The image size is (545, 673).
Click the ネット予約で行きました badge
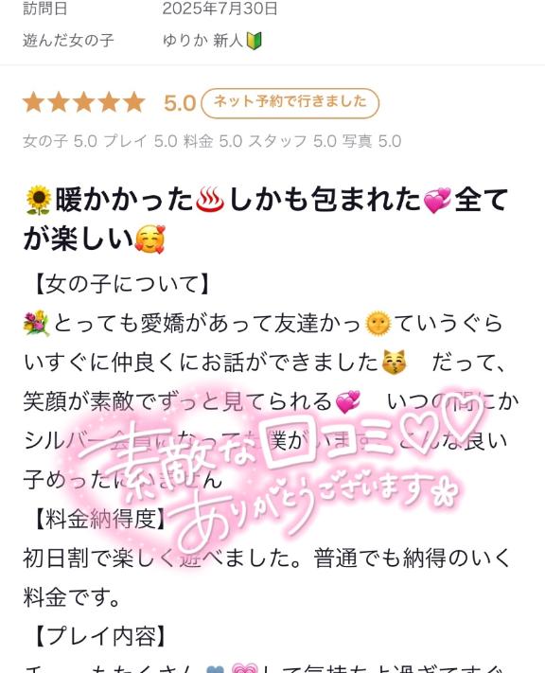coord(290,103)
